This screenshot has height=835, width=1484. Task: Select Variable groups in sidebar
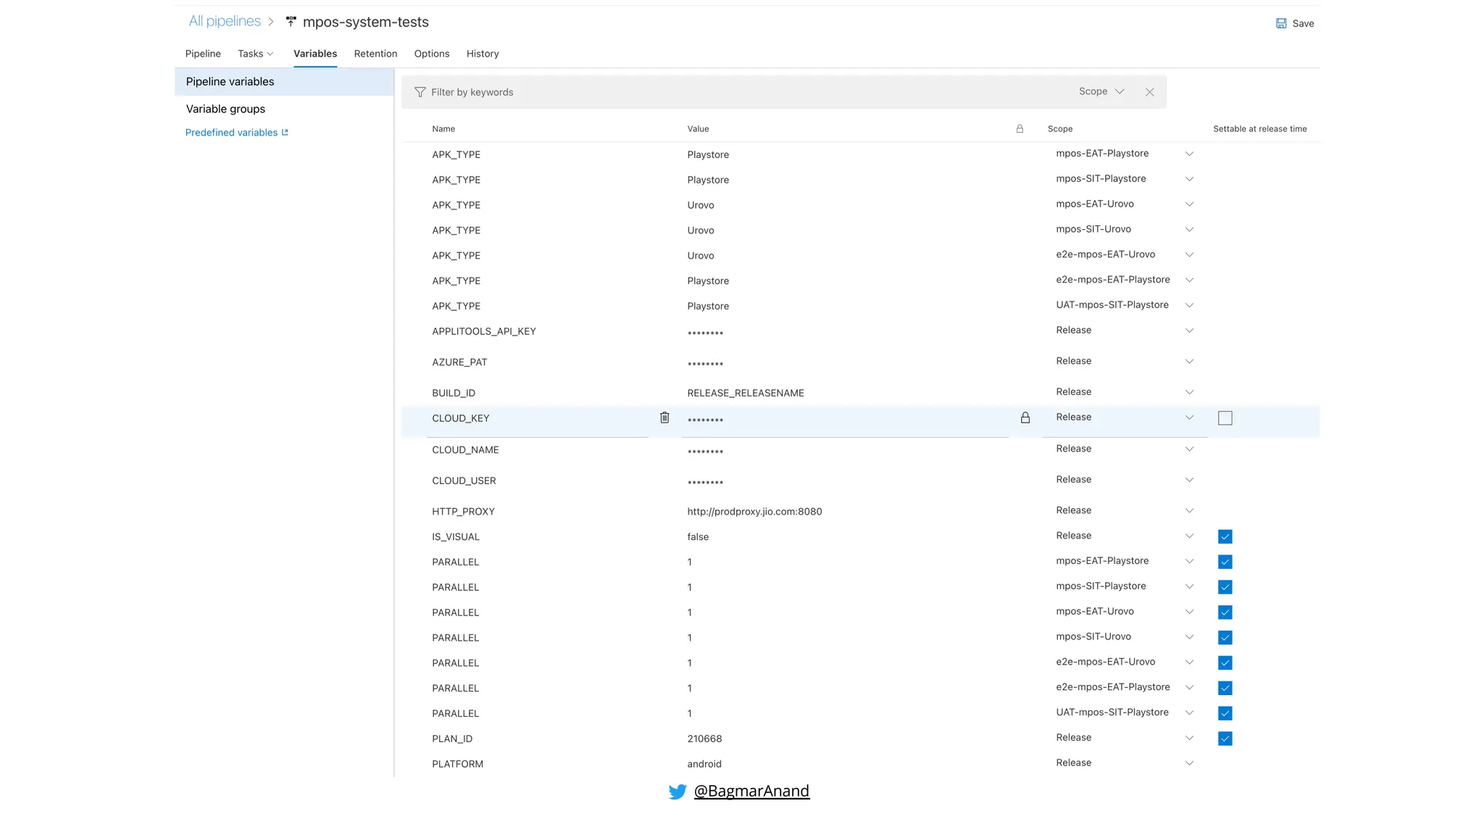[225, 109]
